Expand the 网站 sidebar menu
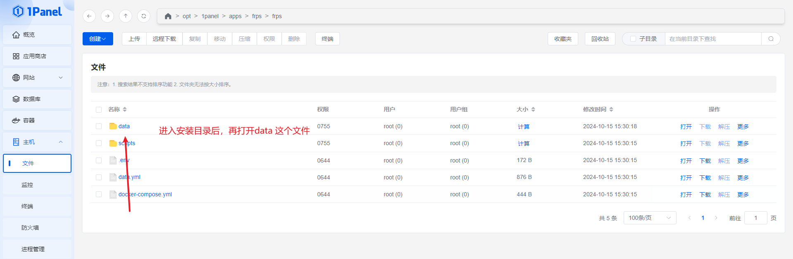 37,78
